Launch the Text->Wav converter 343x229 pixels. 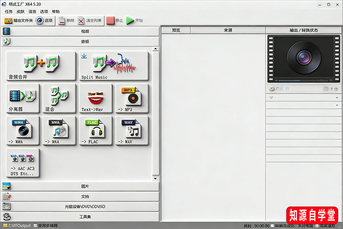[96, 98]
